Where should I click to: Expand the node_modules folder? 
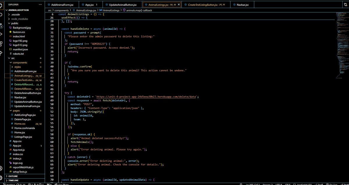point(9,19)
